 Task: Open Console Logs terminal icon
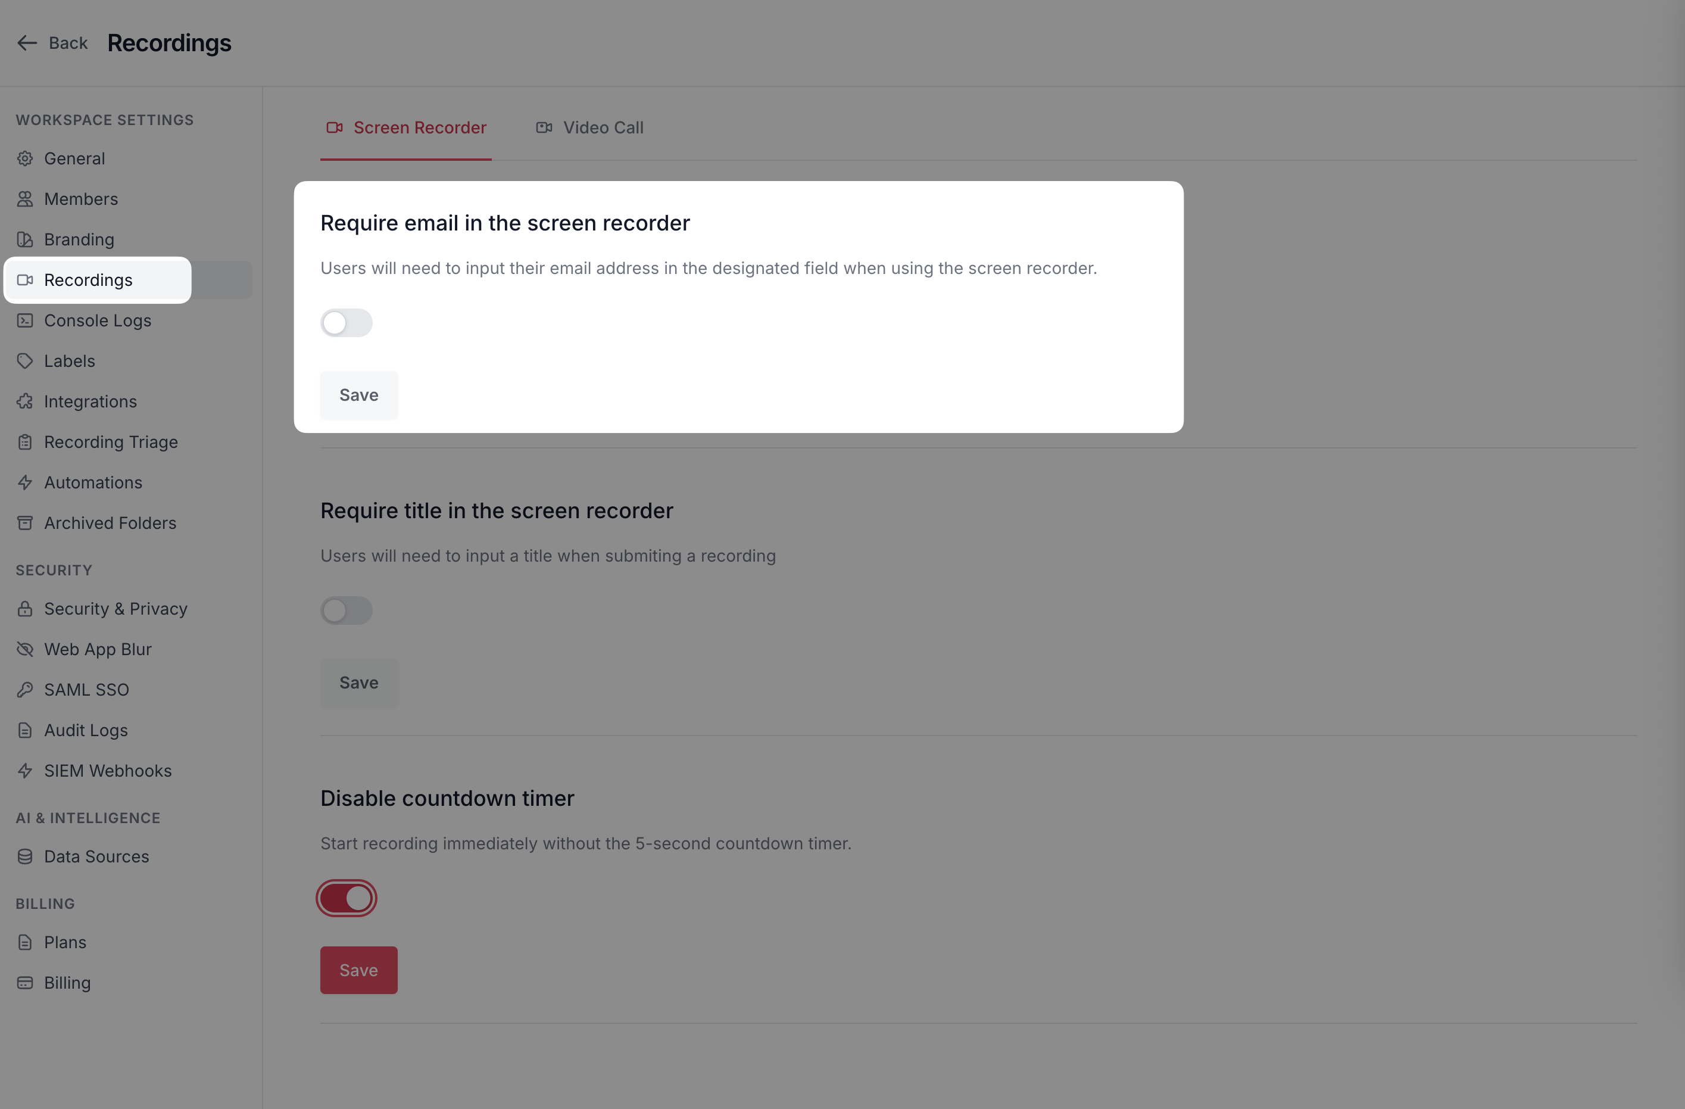[x=25, y=321]
